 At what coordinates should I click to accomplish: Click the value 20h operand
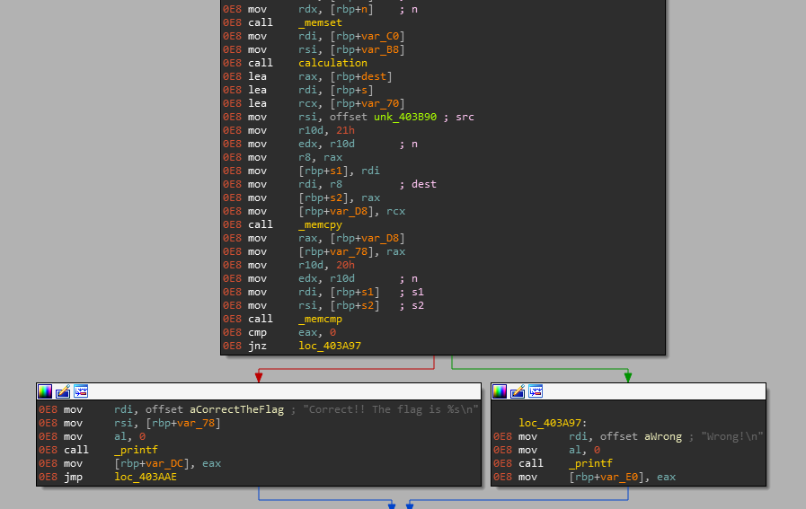pyautogui.click(x=345, y=265)
